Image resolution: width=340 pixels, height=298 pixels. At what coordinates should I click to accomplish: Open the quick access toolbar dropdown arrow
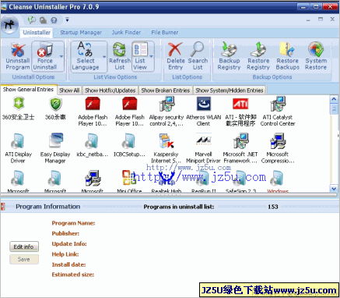click(67, 20)
